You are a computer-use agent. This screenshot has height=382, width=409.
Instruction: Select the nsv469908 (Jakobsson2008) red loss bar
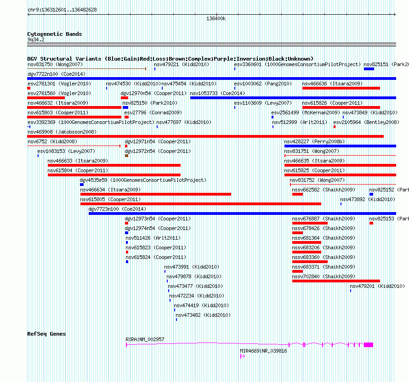(x=205, y=136)
